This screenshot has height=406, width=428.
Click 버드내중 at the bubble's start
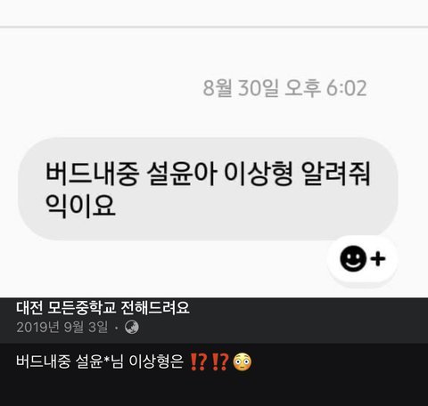(x=92, y=175)
